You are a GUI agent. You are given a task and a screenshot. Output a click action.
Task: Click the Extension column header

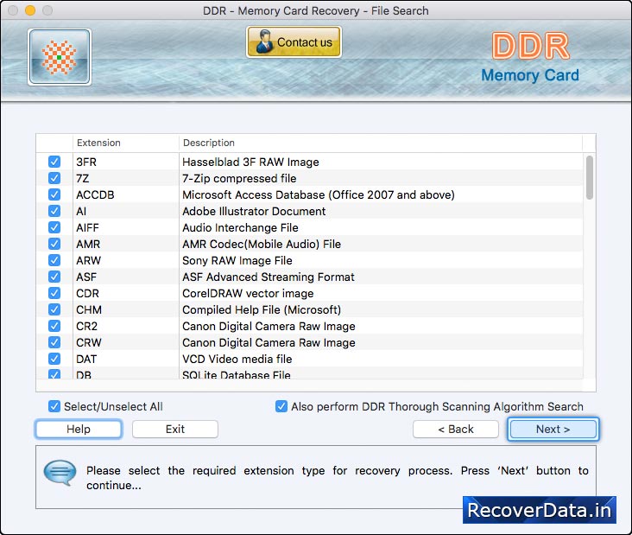(125, 143)
